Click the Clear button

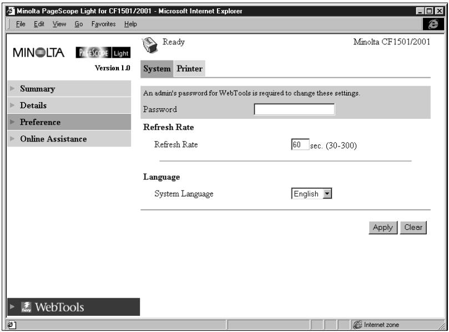pyautogui.click(x=413, y=228)
